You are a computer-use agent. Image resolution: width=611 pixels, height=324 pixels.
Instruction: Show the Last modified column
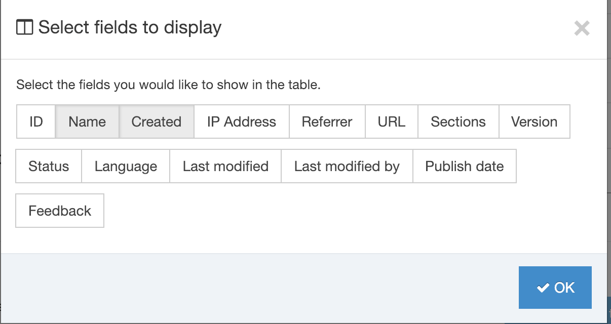tap(225, 166)
